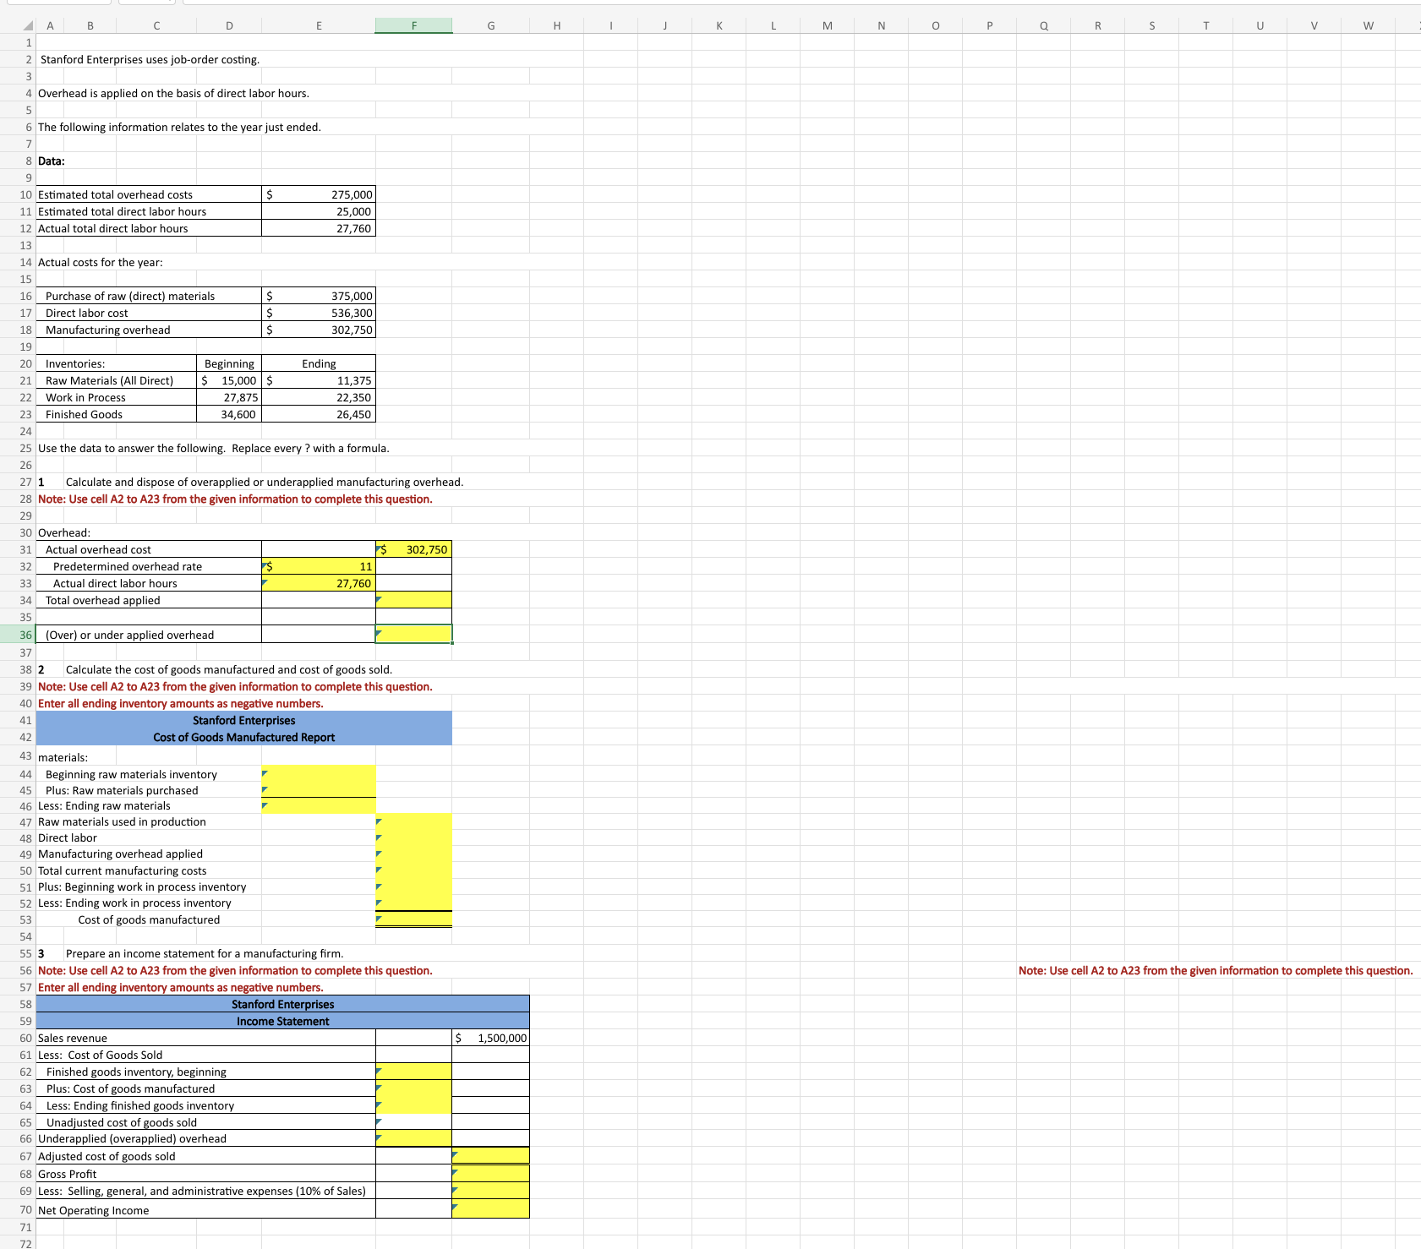Select 302,750 in the Actual overhead cost row
1421x1249 pixels.
[x=414, y=549]
